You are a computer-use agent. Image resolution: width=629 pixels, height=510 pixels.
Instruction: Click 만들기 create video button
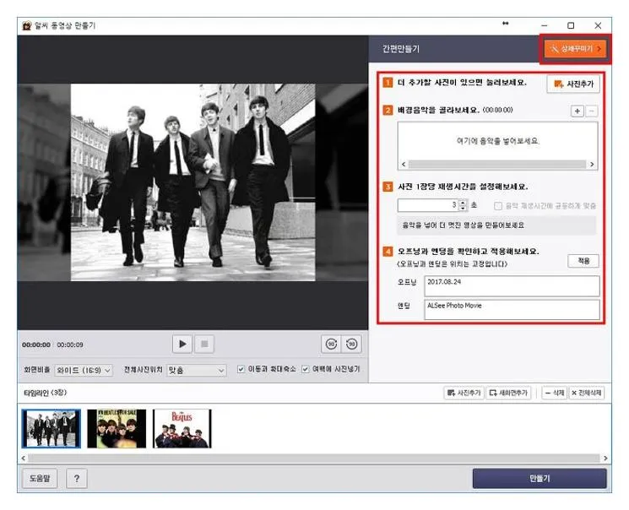540,478
